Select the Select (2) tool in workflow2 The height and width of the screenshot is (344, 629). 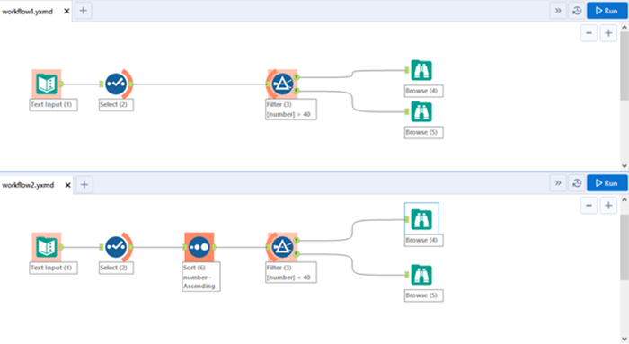click(x=117, y=247)
